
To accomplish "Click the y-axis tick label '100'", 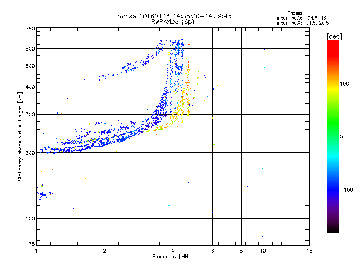I will click(30, 219).
